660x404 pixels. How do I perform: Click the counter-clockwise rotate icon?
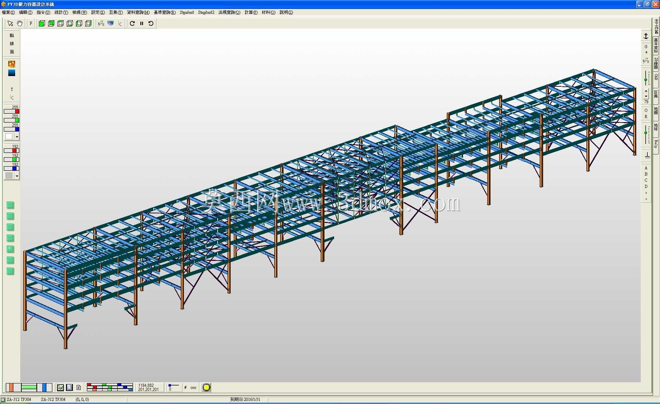click(151, 23)
